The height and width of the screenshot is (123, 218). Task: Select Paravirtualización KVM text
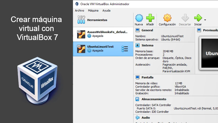tap(176, 71)
